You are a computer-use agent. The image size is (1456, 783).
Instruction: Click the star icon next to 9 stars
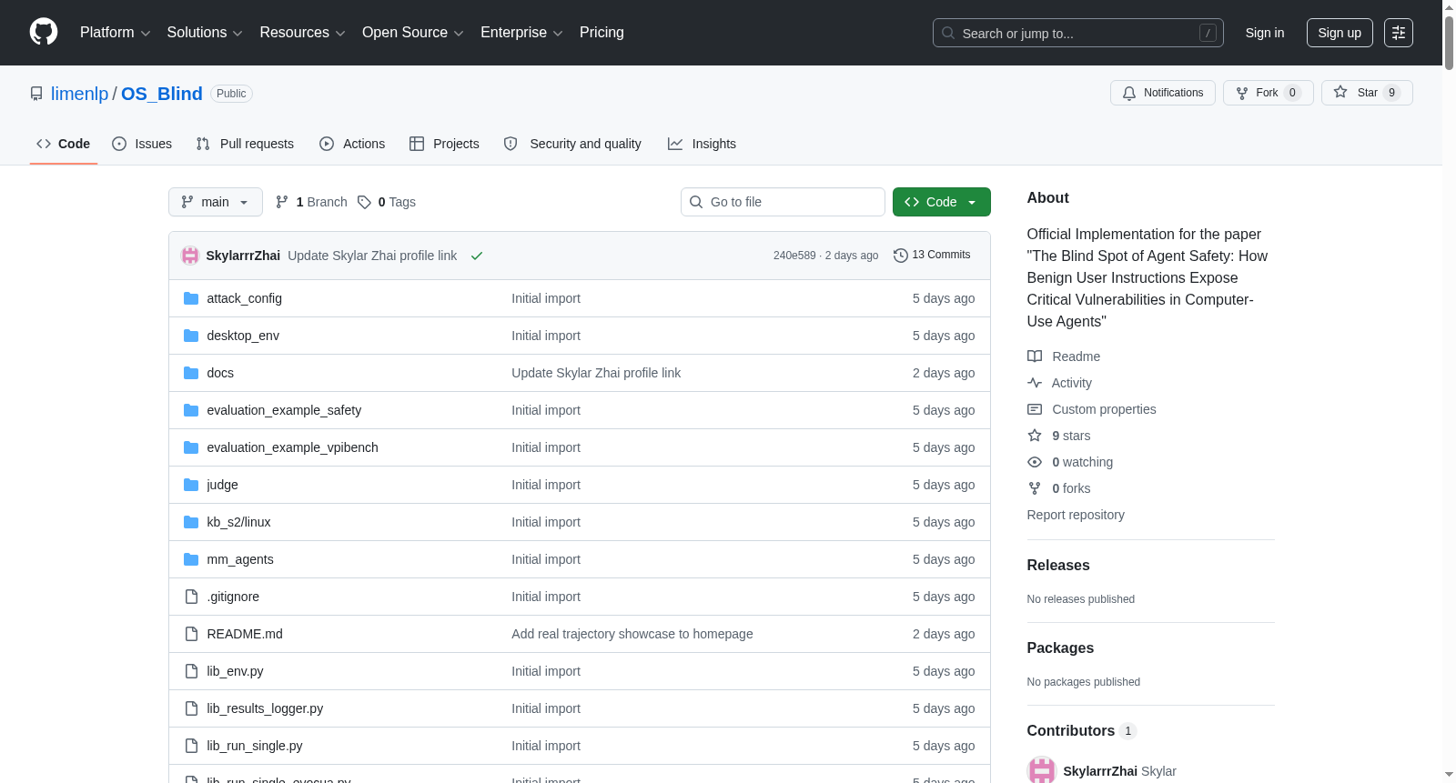[1035, 436]
